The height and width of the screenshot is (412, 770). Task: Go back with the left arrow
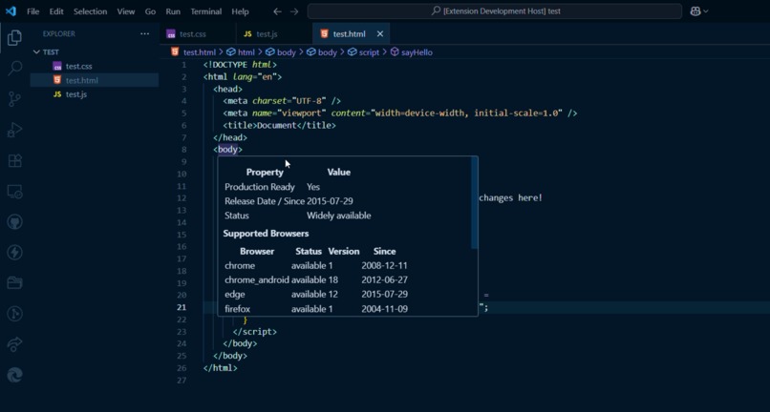(x=277, y=11)
